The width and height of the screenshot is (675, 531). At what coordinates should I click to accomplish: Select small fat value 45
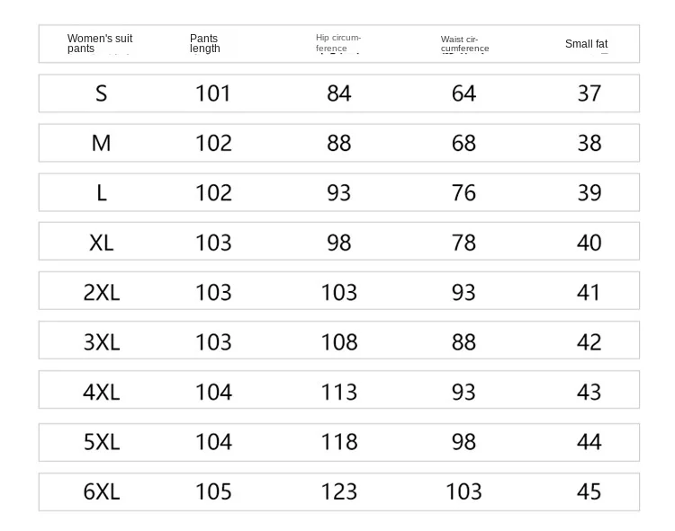tap(589, 491)
